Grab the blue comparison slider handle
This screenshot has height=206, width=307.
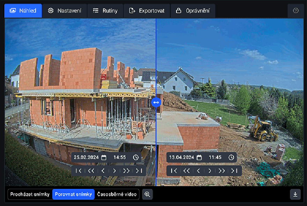coord(156,102)
